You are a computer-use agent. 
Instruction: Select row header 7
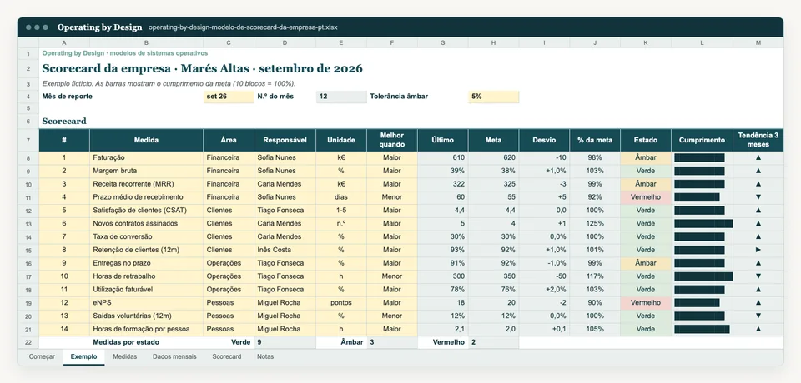click(x=28, y=140)
